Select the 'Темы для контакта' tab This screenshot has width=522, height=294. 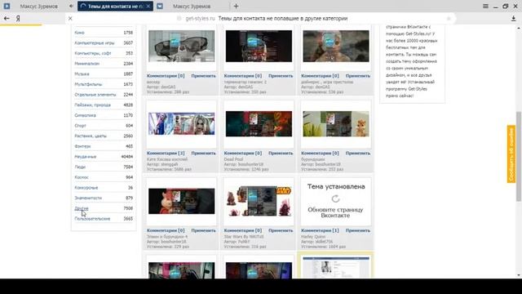[115, 6]
